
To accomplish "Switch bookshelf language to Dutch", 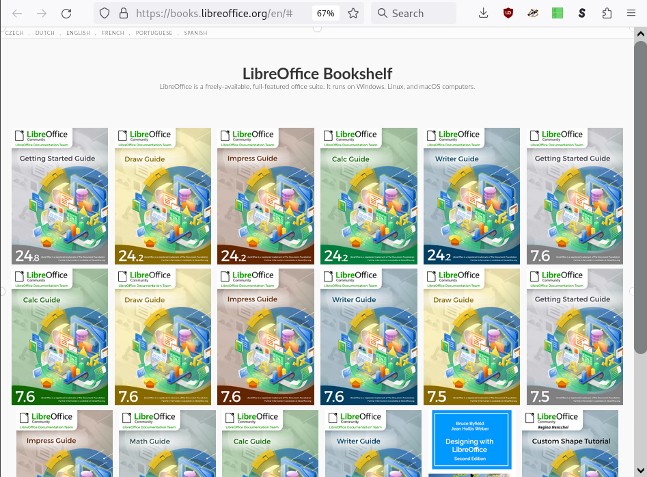I will point(45,33).
